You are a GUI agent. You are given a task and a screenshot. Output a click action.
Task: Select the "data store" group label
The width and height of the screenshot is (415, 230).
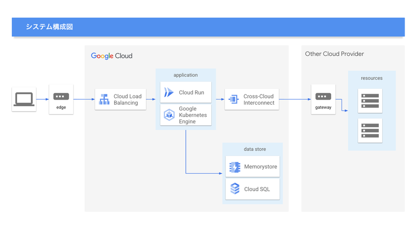click(255, 149)
